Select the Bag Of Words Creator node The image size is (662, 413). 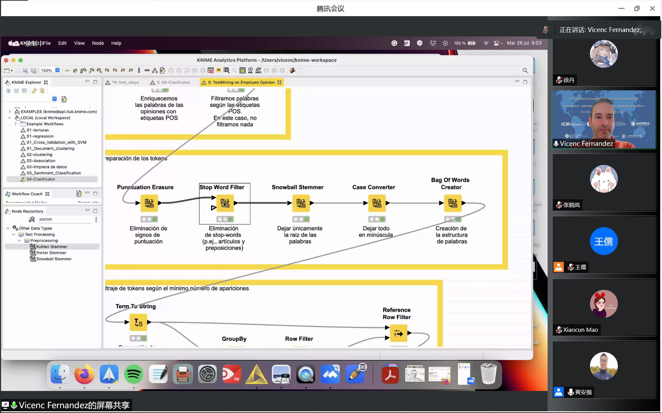point(452,203)
